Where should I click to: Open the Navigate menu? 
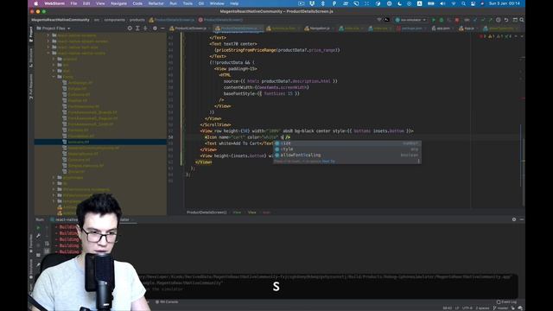point(118,3)
